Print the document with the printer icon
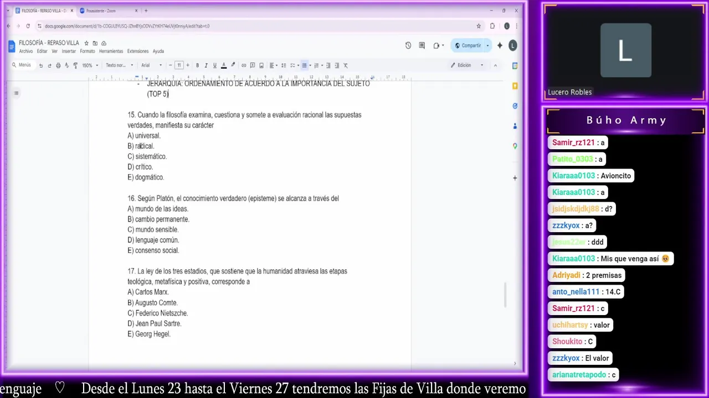The height and width of the screenshot is (398, 709). (x=58, y=65)
